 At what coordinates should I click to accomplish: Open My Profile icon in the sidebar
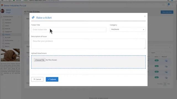pyautogui.click(x=3, y=37)
